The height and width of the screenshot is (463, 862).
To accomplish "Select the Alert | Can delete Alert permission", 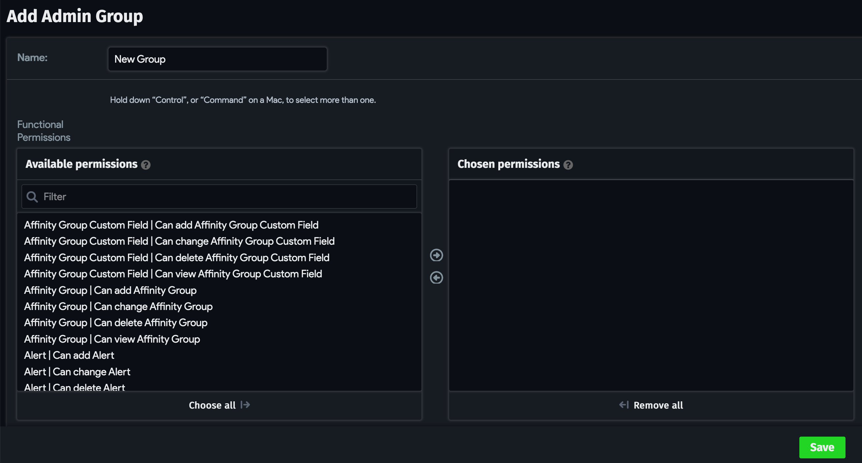I will pyautogui.click(x=74, y=387).
